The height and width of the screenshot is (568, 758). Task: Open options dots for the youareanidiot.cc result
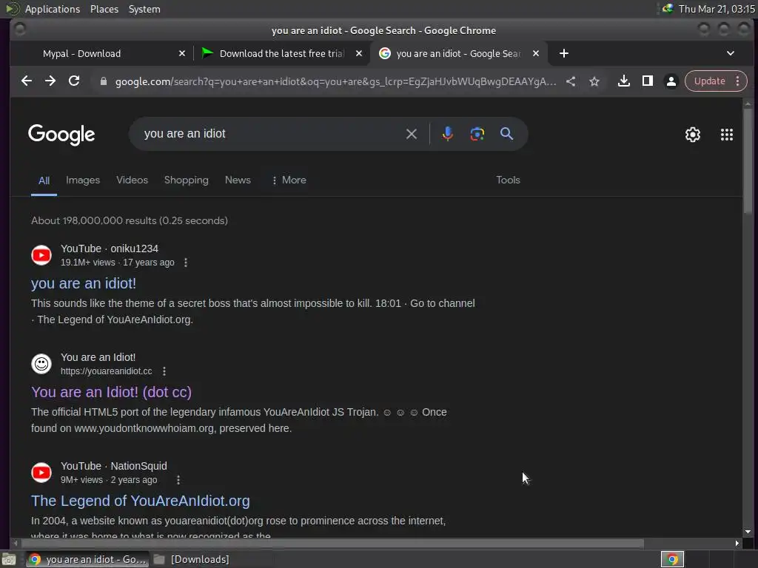click(164, 371)
